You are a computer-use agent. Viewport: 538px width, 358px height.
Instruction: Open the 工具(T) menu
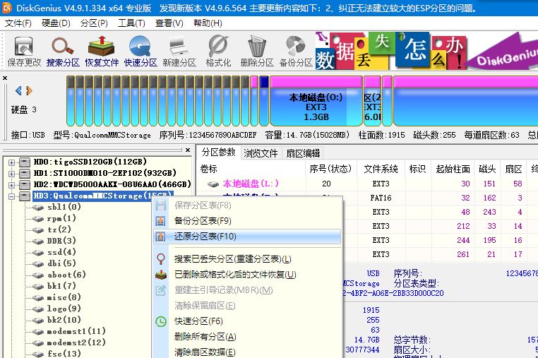point(131,23)
